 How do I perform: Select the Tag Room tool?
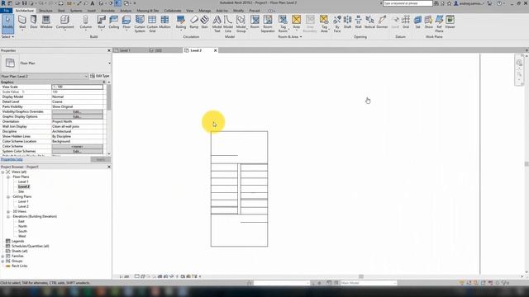[283, 24]
